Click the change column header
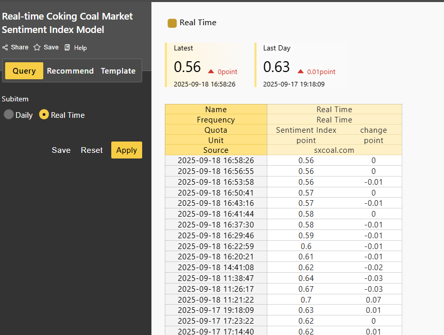The image size is (444, 335). click(373, 130)
